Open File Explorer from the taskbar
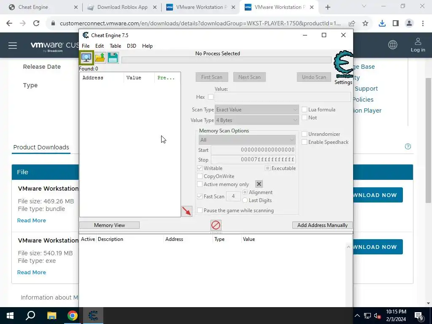The image size is (432, 324). (51, 316)
